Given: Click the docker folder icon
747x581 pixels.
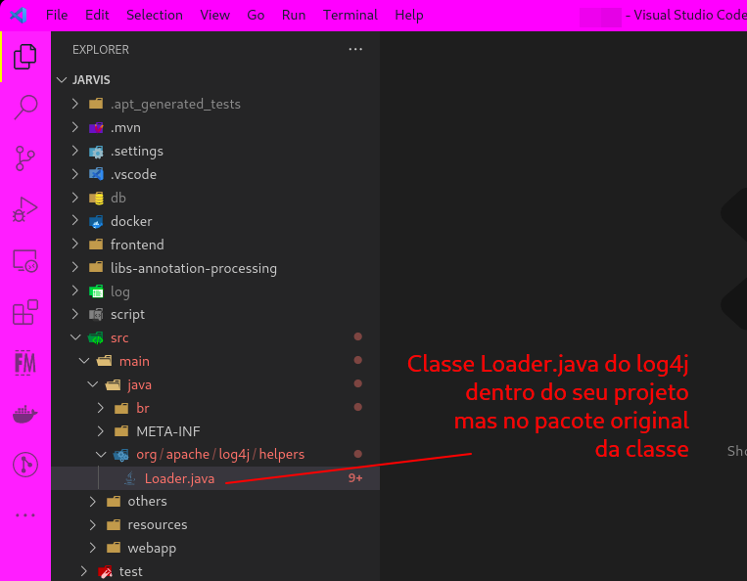Looking at the screenshot, I should pos(96,221).
